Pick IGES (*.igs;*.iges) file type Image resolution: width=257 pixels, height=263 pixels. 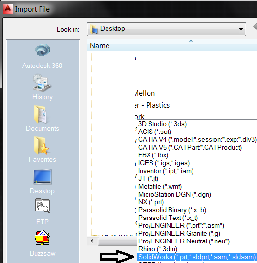tap(197, 163)
